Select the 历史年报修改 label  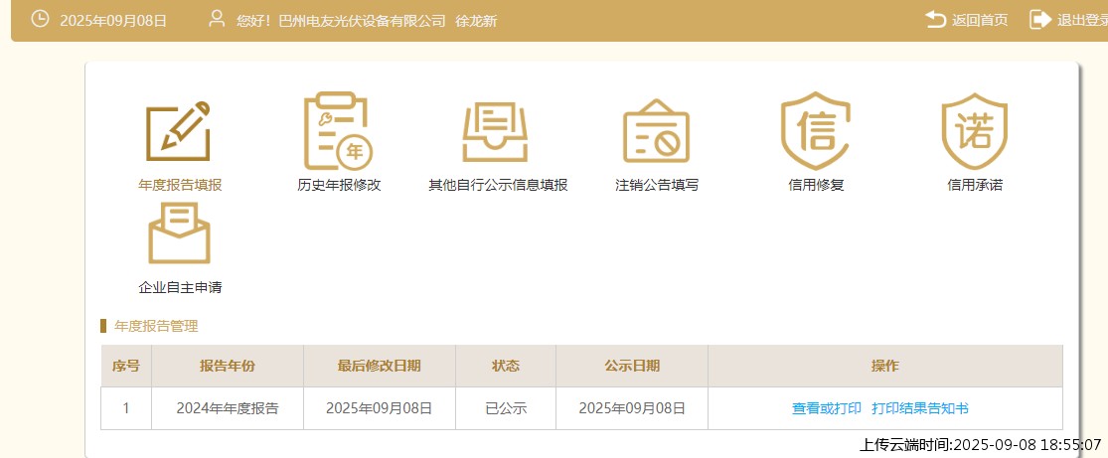click(339, 186)
